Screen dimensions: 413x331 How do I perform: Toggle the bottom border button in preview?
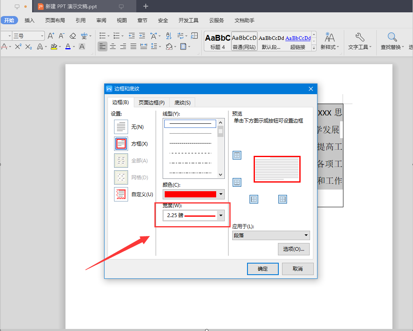pos(237,182)
